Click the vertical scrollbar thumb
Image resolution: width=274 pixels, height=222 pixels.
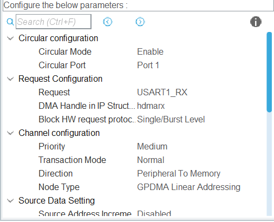tap(269, 72)
